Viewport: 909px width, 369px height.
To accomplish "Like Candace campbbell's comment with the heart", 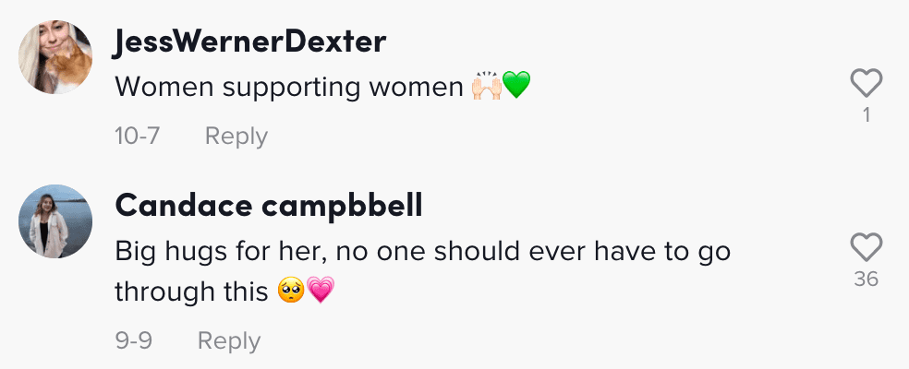I will click(867, 247).
